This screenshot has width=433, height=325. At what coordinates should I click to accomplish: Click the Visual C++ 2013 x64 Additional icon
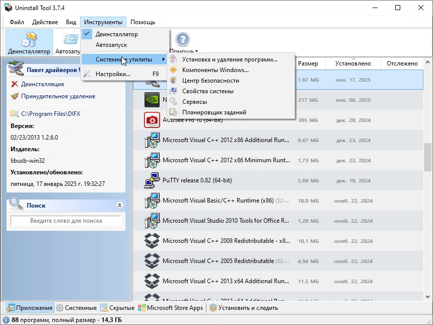tap(152, 281)
